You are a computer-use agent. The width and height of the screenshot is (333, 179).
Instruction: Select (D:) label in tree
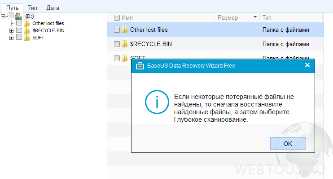pyautogui.click(x=30, y=16)
